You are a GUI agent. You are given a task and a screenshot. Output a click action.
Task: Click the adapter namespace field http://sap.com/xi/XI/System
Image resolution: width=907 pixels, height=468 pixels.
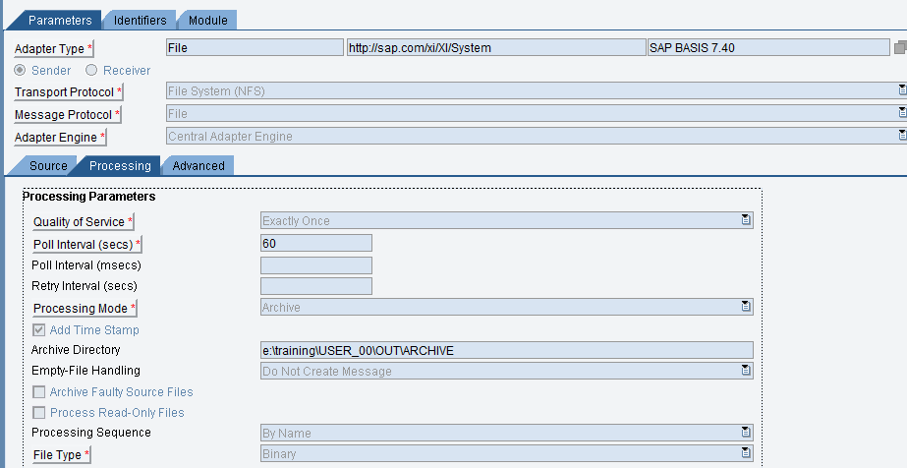[x=495, y=47]
